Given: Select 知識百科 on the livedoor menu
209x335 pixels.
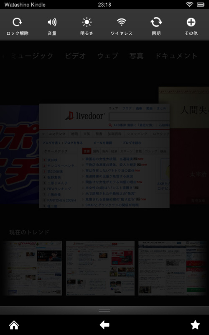Looking at the screenshot, I should tap(115, 134).
